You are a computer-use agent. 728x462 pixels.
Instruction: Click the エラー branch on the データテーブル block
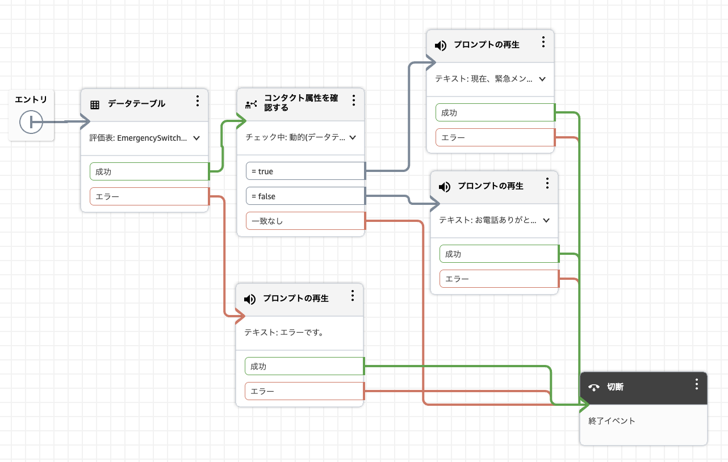click(149, 196)
